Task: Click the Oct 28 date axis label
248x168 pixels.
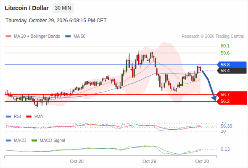Action: click(77, 161)
